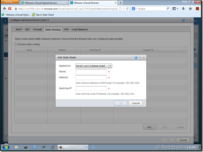Select Static Routing tab

pyautogui.click(x=53, y=30)
